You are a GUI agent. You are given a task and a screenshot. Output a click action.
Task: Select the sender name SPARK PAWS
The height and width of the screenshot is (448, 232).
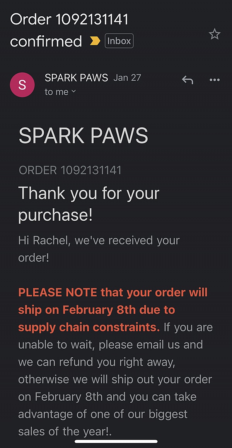coord(76,78)
